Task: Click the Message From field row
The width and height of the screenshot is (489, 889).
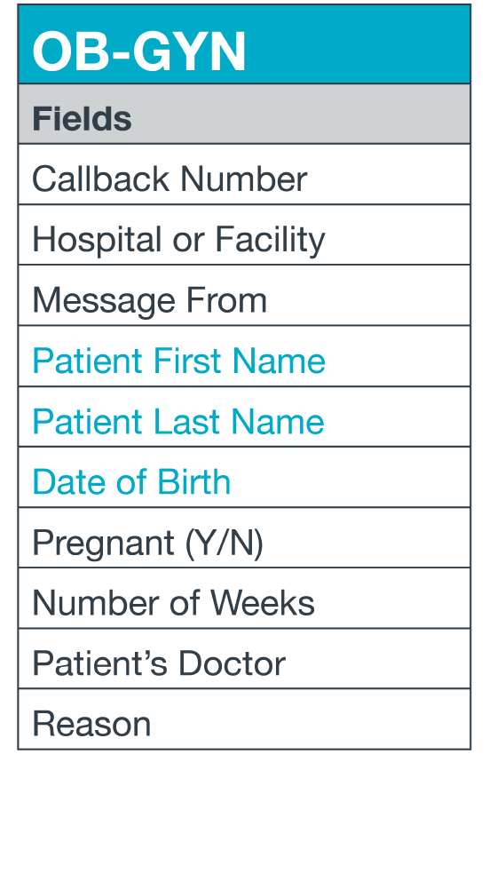Action: tap(244, 296)
